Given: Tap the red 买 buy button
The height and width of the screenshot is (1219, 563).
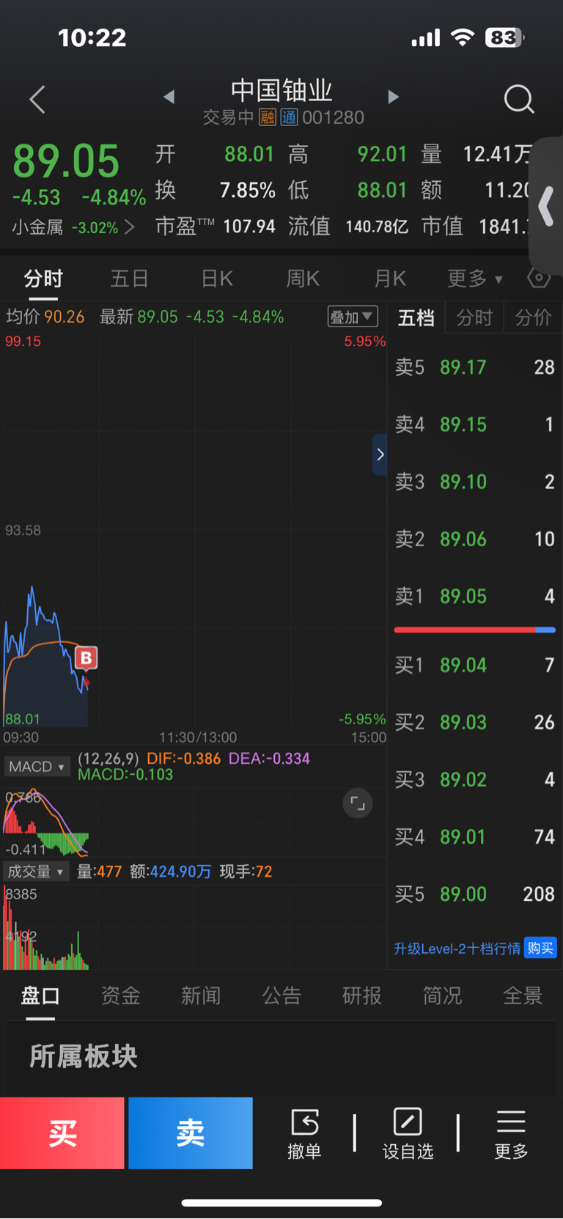Looking at the screenshot, I should [62, 1133].
